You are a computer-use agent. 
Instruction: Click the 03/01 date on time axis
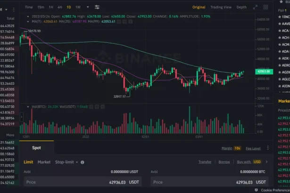pyautogui.click(x=199, y=137)
